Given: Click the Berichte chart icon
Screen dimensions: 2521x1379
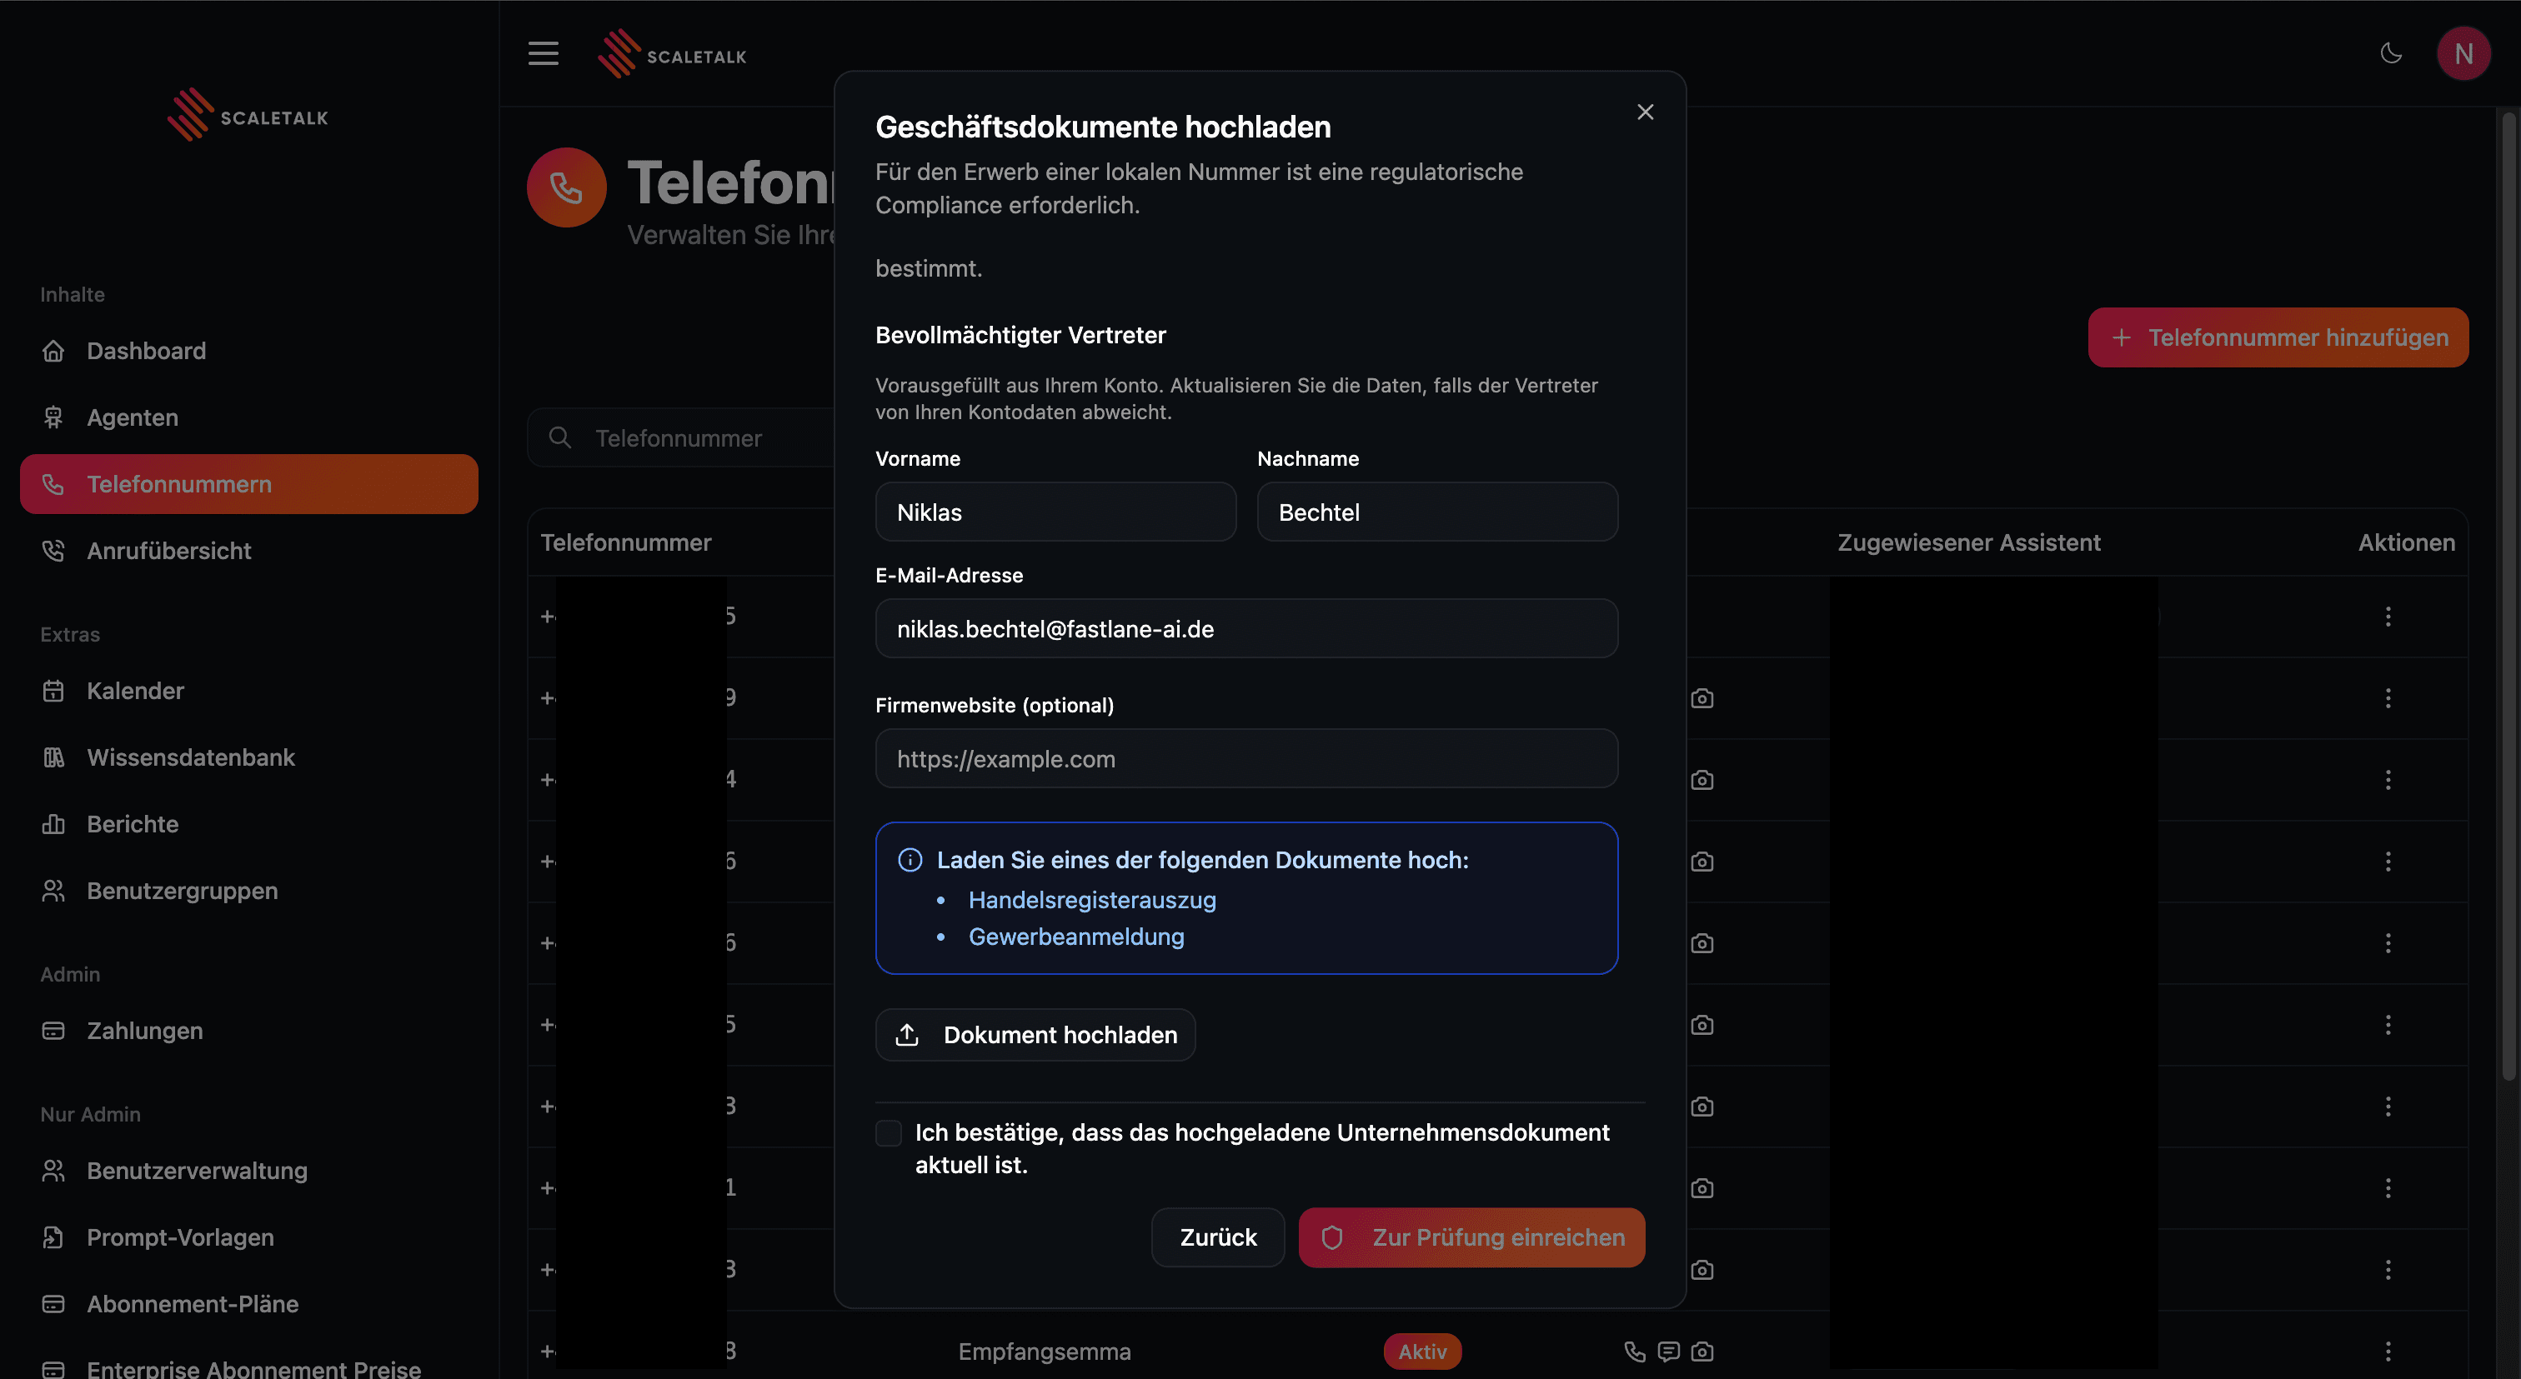Looking at the screenshot, I should click(x=54, y=824).
